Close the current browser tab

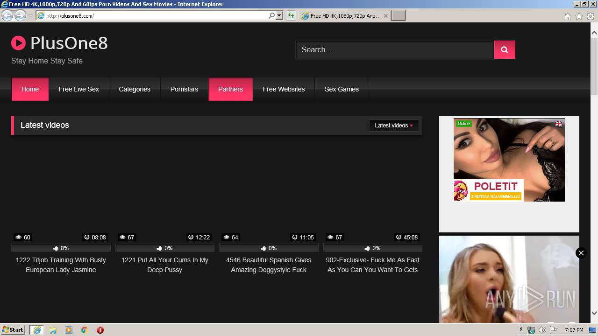pyautogui.click(x=386, y=16)
